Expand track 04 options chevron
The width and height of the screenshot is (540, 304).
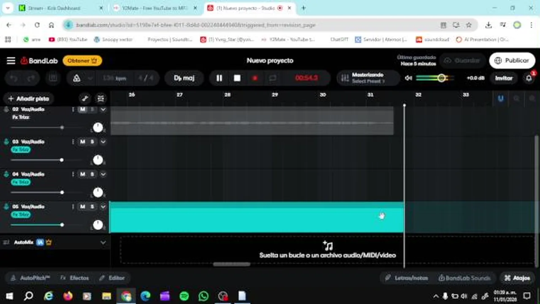coord(103,174)
